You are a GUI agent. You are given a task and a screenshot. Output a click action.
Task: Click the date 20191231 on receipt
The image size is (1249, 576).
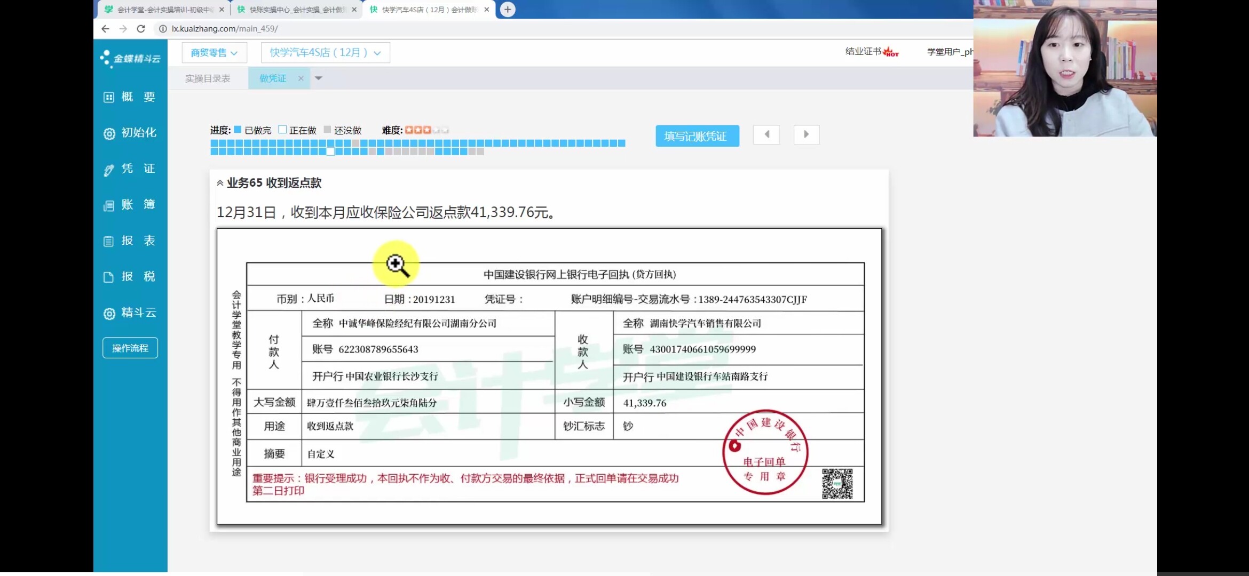(434, 299)
